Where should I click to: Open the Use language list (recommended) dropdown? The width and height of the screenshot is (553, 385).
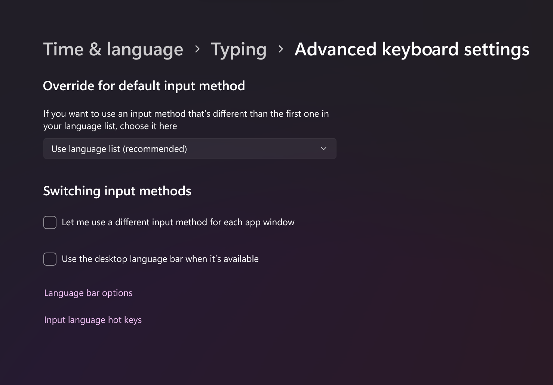(x=119, y=149)
